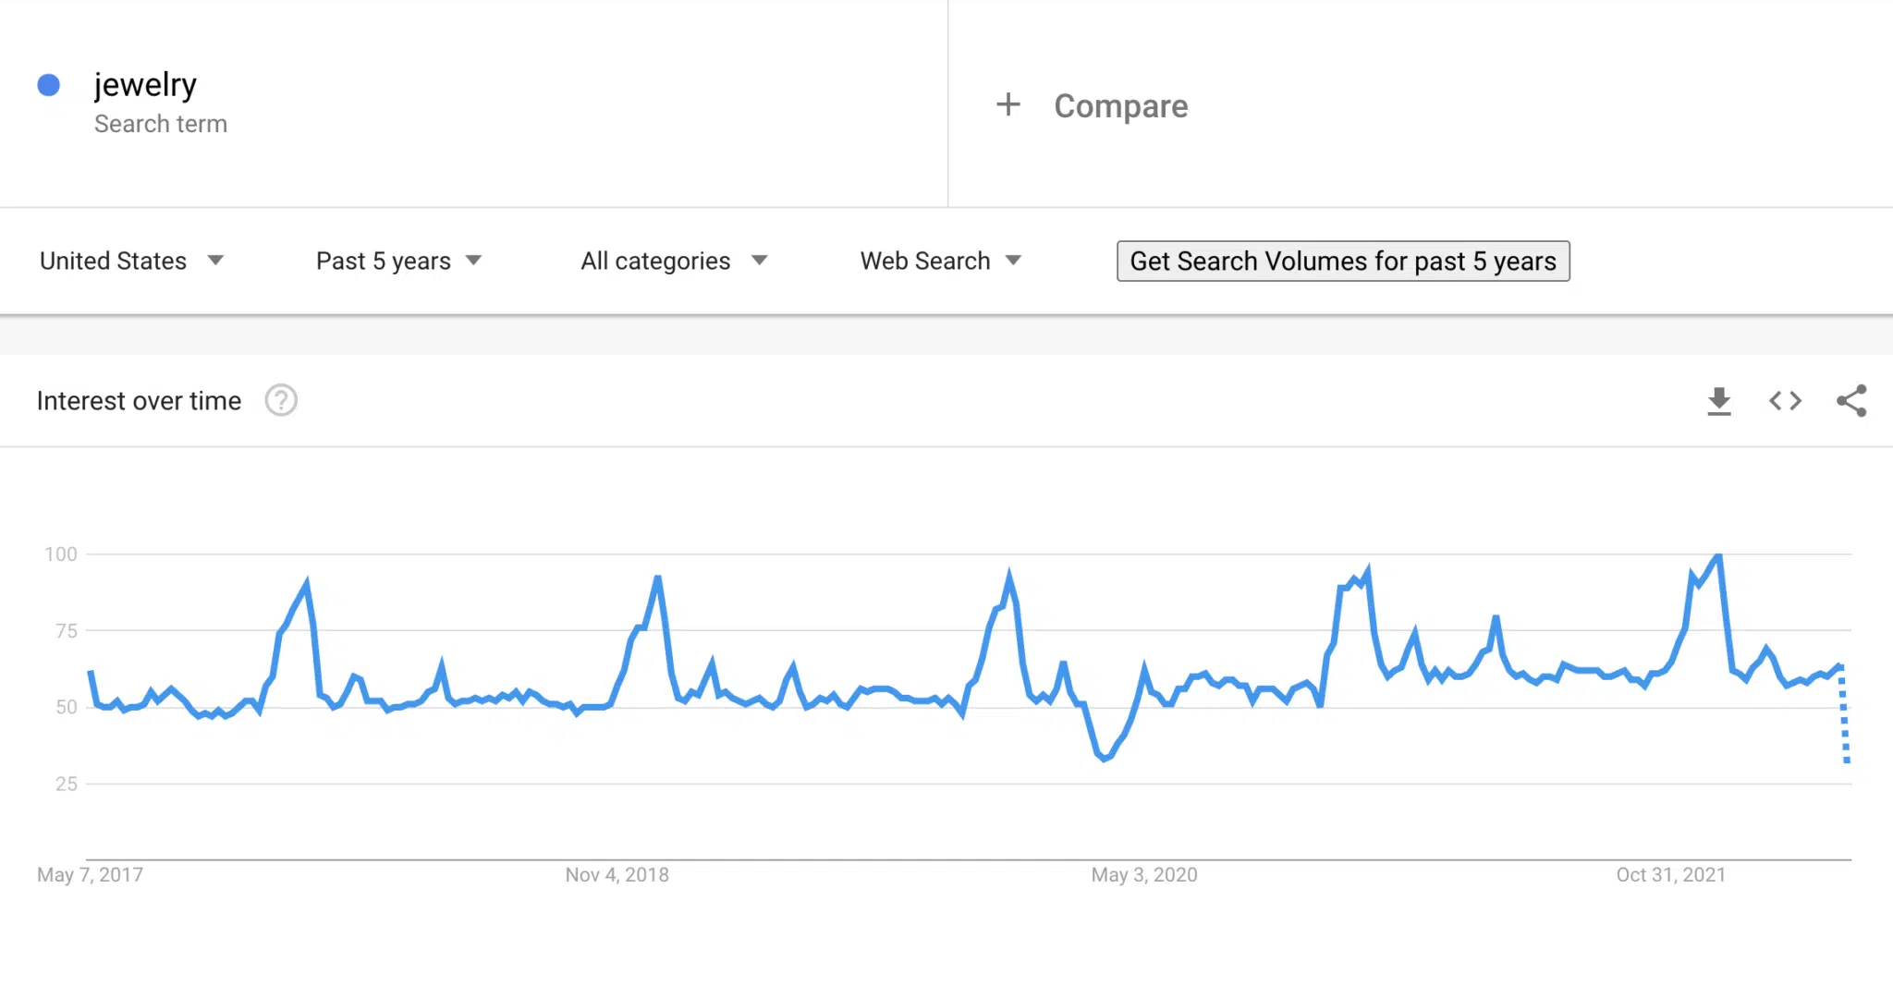Click Get Search Volumes for past 5 years
The image size is (1893, 998).
[x=1343, y=261]
